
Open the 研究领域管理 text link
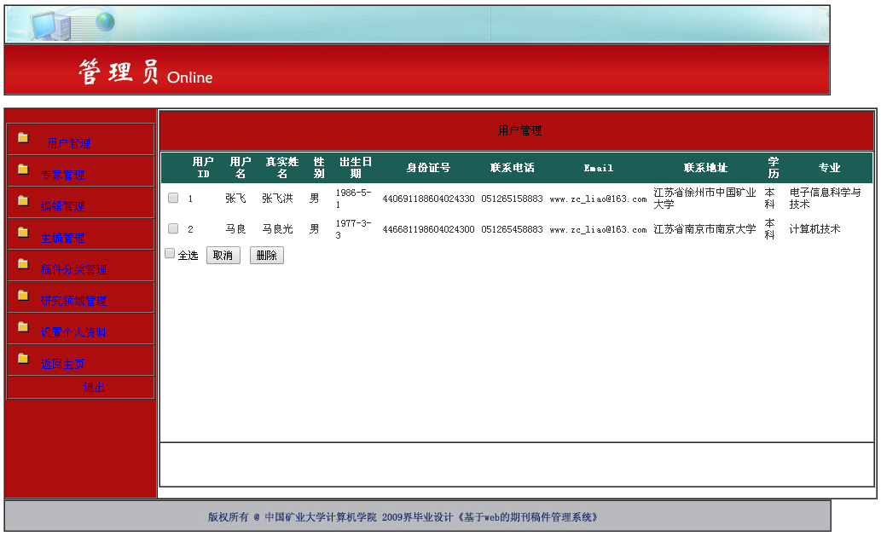point(73,301)
